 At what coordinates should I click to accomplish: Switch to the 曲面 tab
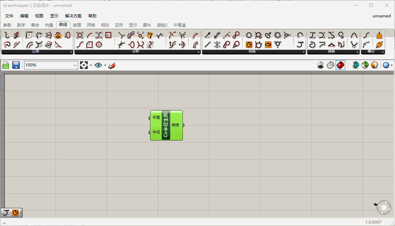[77, 25]
